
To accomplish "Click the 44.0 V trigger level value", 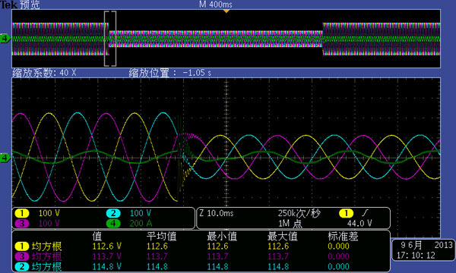I will [359, 224].
